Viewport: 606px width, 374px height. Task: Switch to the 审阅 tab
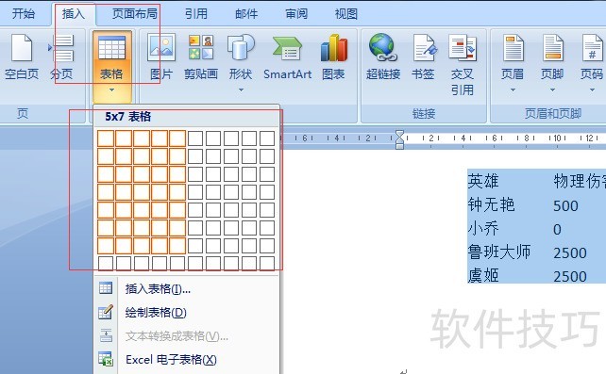coord(296,14)
